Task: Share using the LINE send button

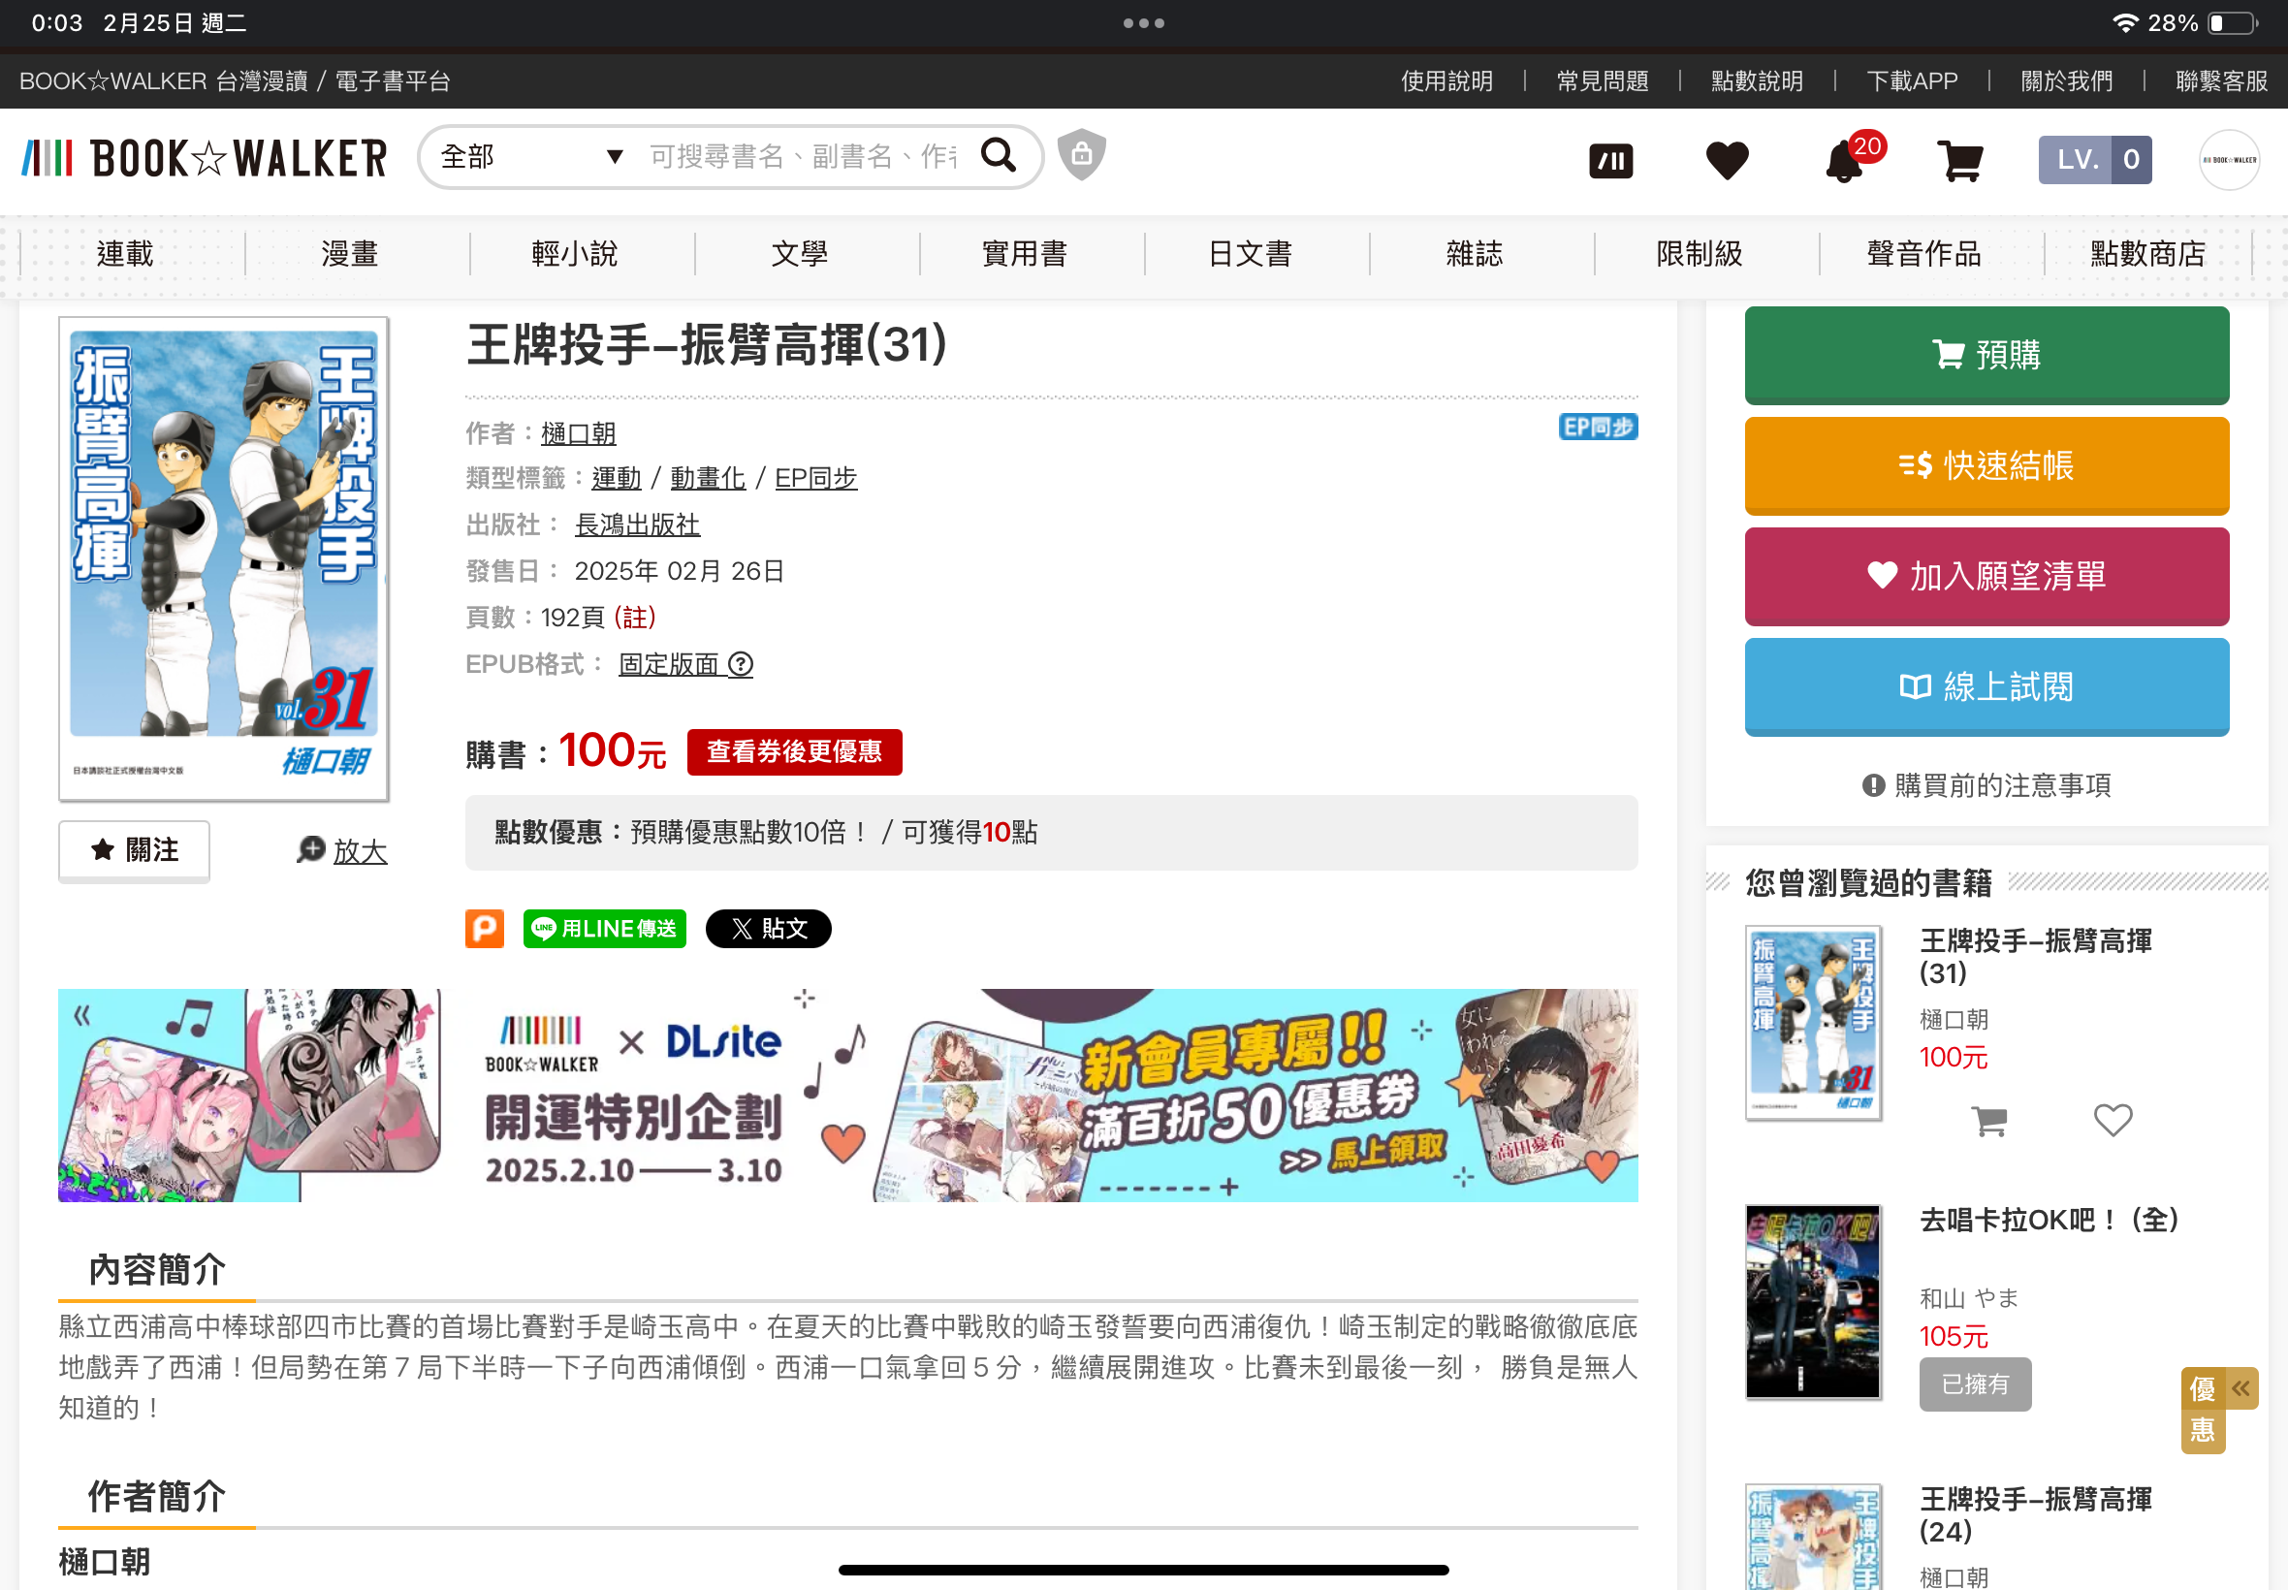Action: click(605, 929)
